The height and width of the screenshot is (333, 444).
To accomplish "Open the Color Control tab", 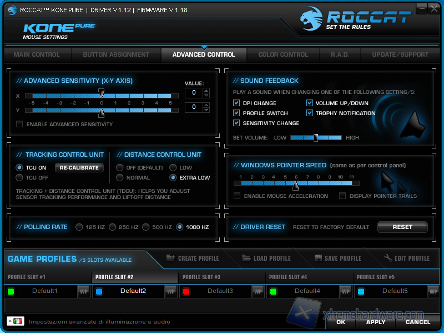I will (283, 54).
